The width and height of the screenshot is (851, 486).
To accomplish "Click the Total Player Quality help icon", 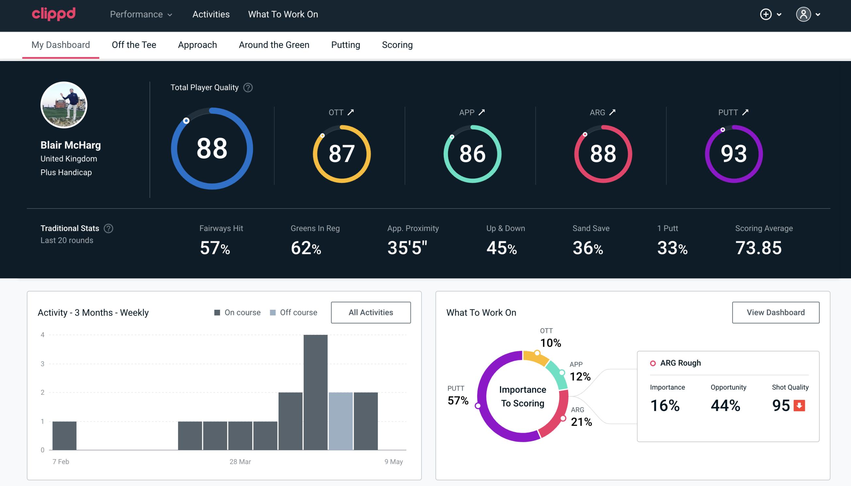I will point(247,87).
